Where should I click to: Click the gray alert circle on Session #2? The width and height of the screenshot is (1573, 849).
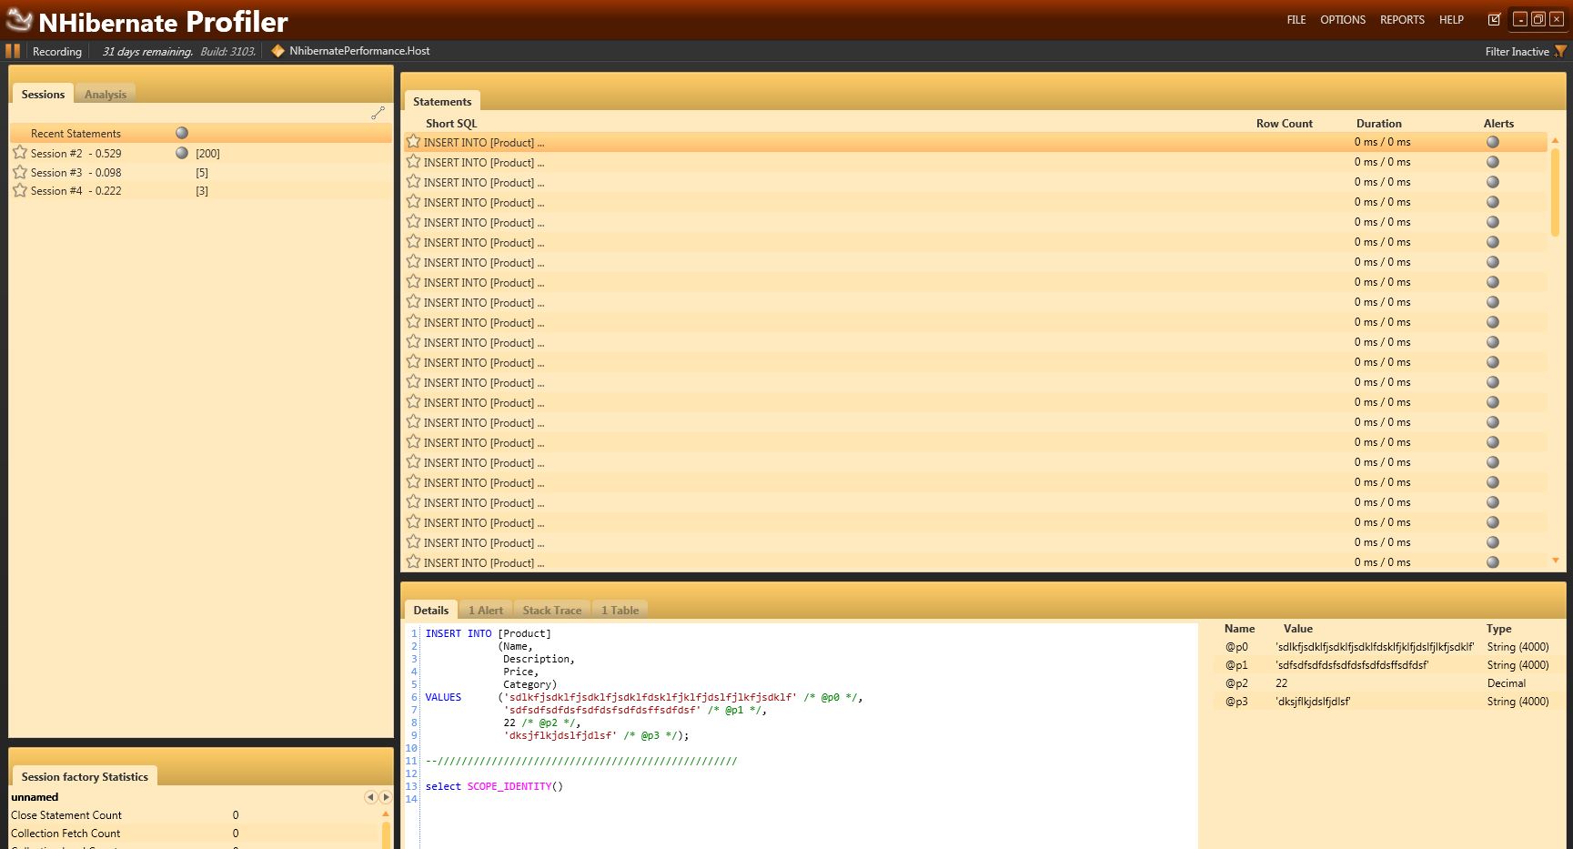pos(182,153)
